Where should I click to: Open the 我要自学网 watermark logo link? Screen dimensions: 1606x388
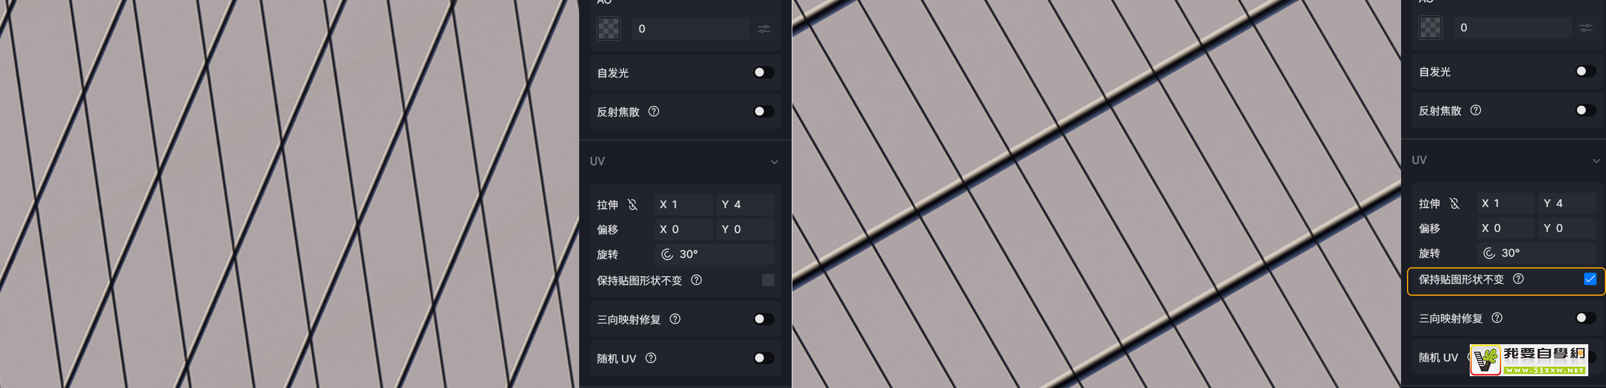tap(1528, 360)
